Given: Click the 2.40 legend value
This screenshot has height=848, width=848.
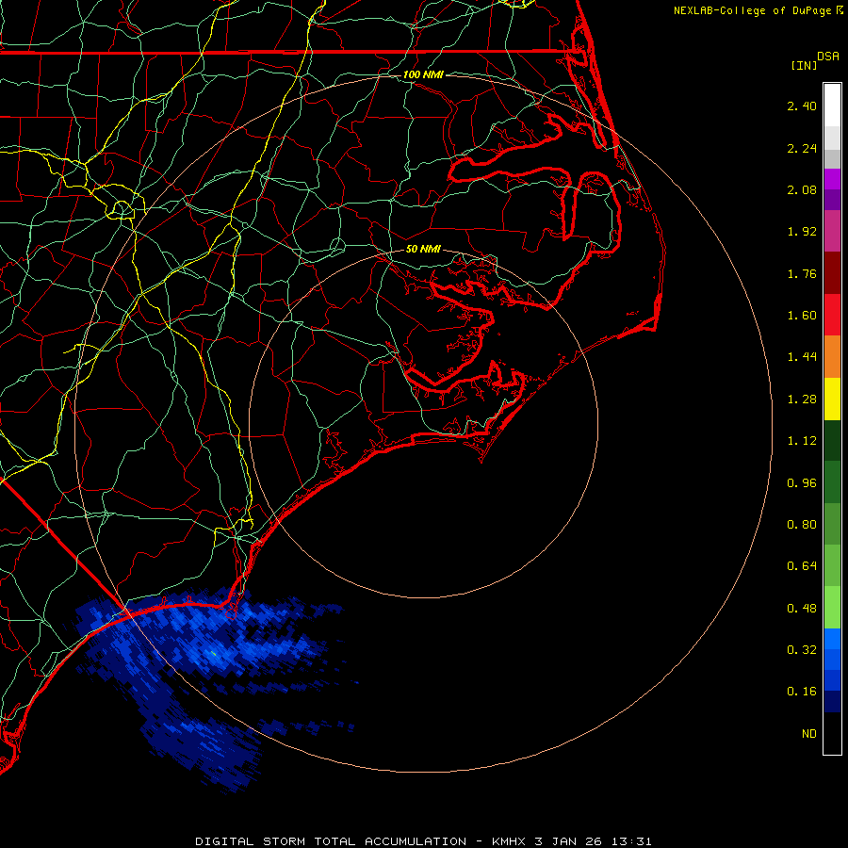Looking at the screenshot, I should click(x=802, y=106).
